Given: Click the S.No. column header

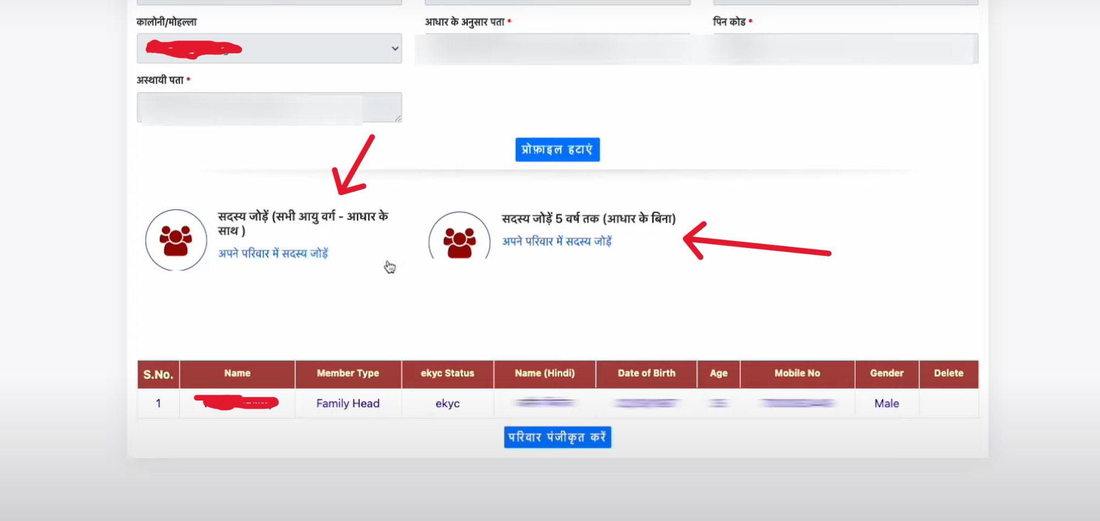Looking at the screenshot, I should [x=158, y=375].
